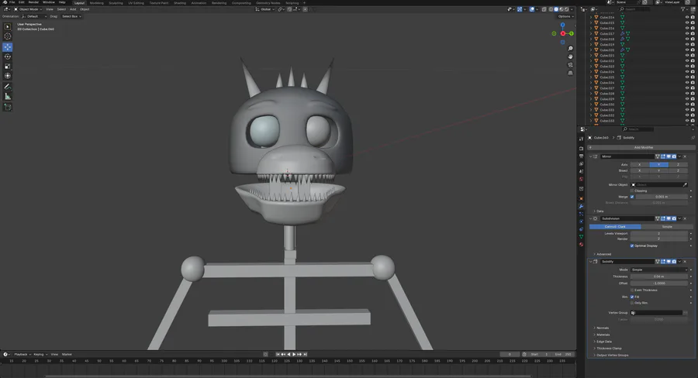Open the Output properties tab
This screenshot has height=378, width=698.
(581, 156)
